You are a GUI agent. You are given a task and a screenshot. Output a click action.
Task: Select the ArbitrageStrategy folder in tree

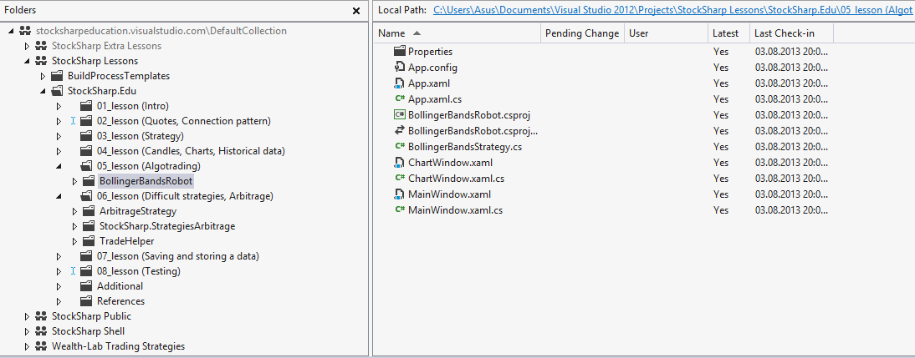point(138,211)
